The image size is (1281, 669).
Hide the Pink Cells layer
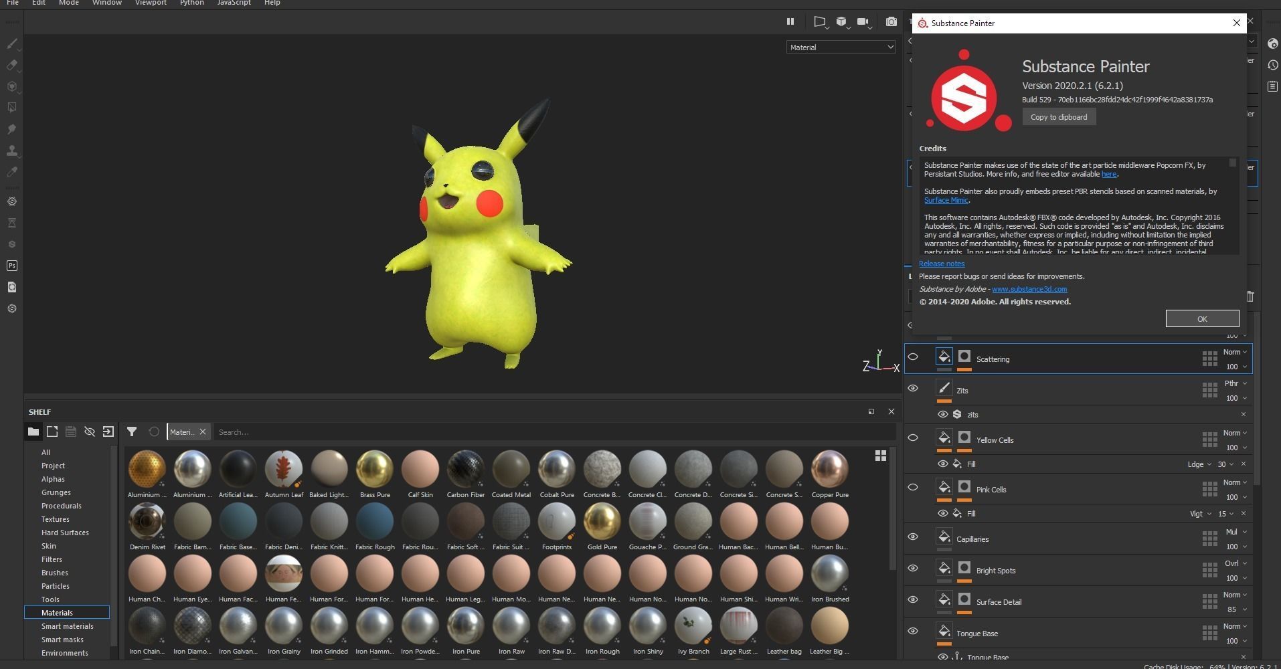pos(913,487)
